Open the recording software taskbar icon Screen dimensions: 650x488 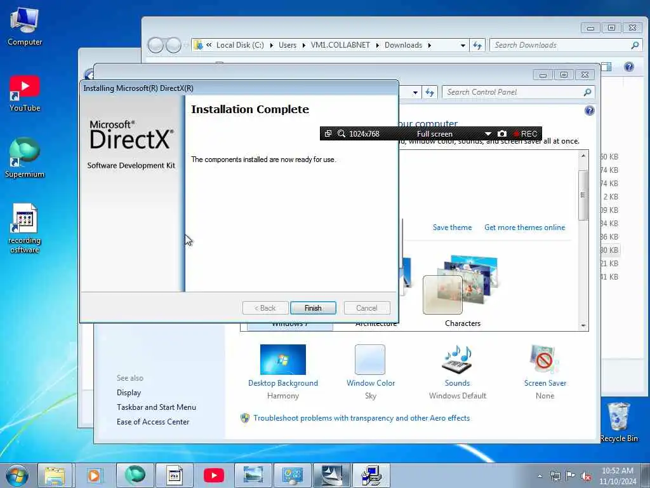pyautogui.click(x=175, y=475)
